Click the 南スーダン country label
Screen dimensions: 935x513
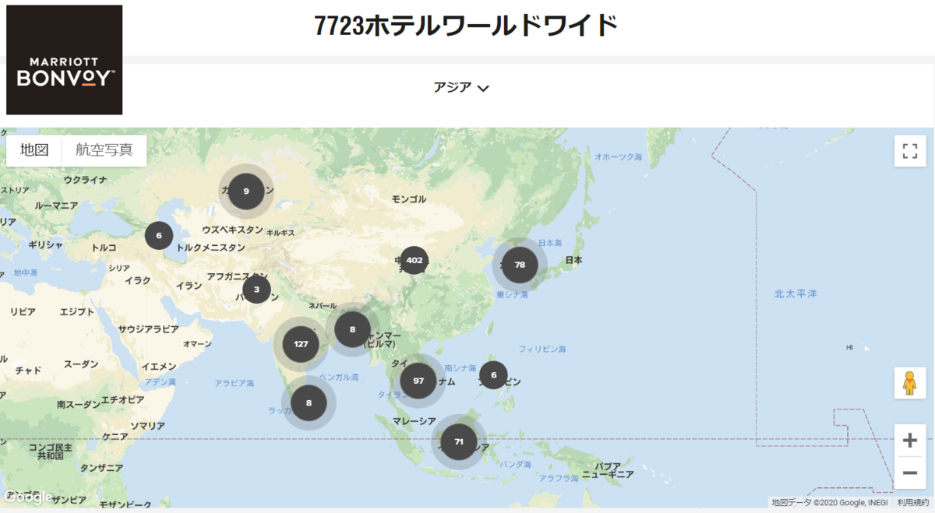[79, 405]
